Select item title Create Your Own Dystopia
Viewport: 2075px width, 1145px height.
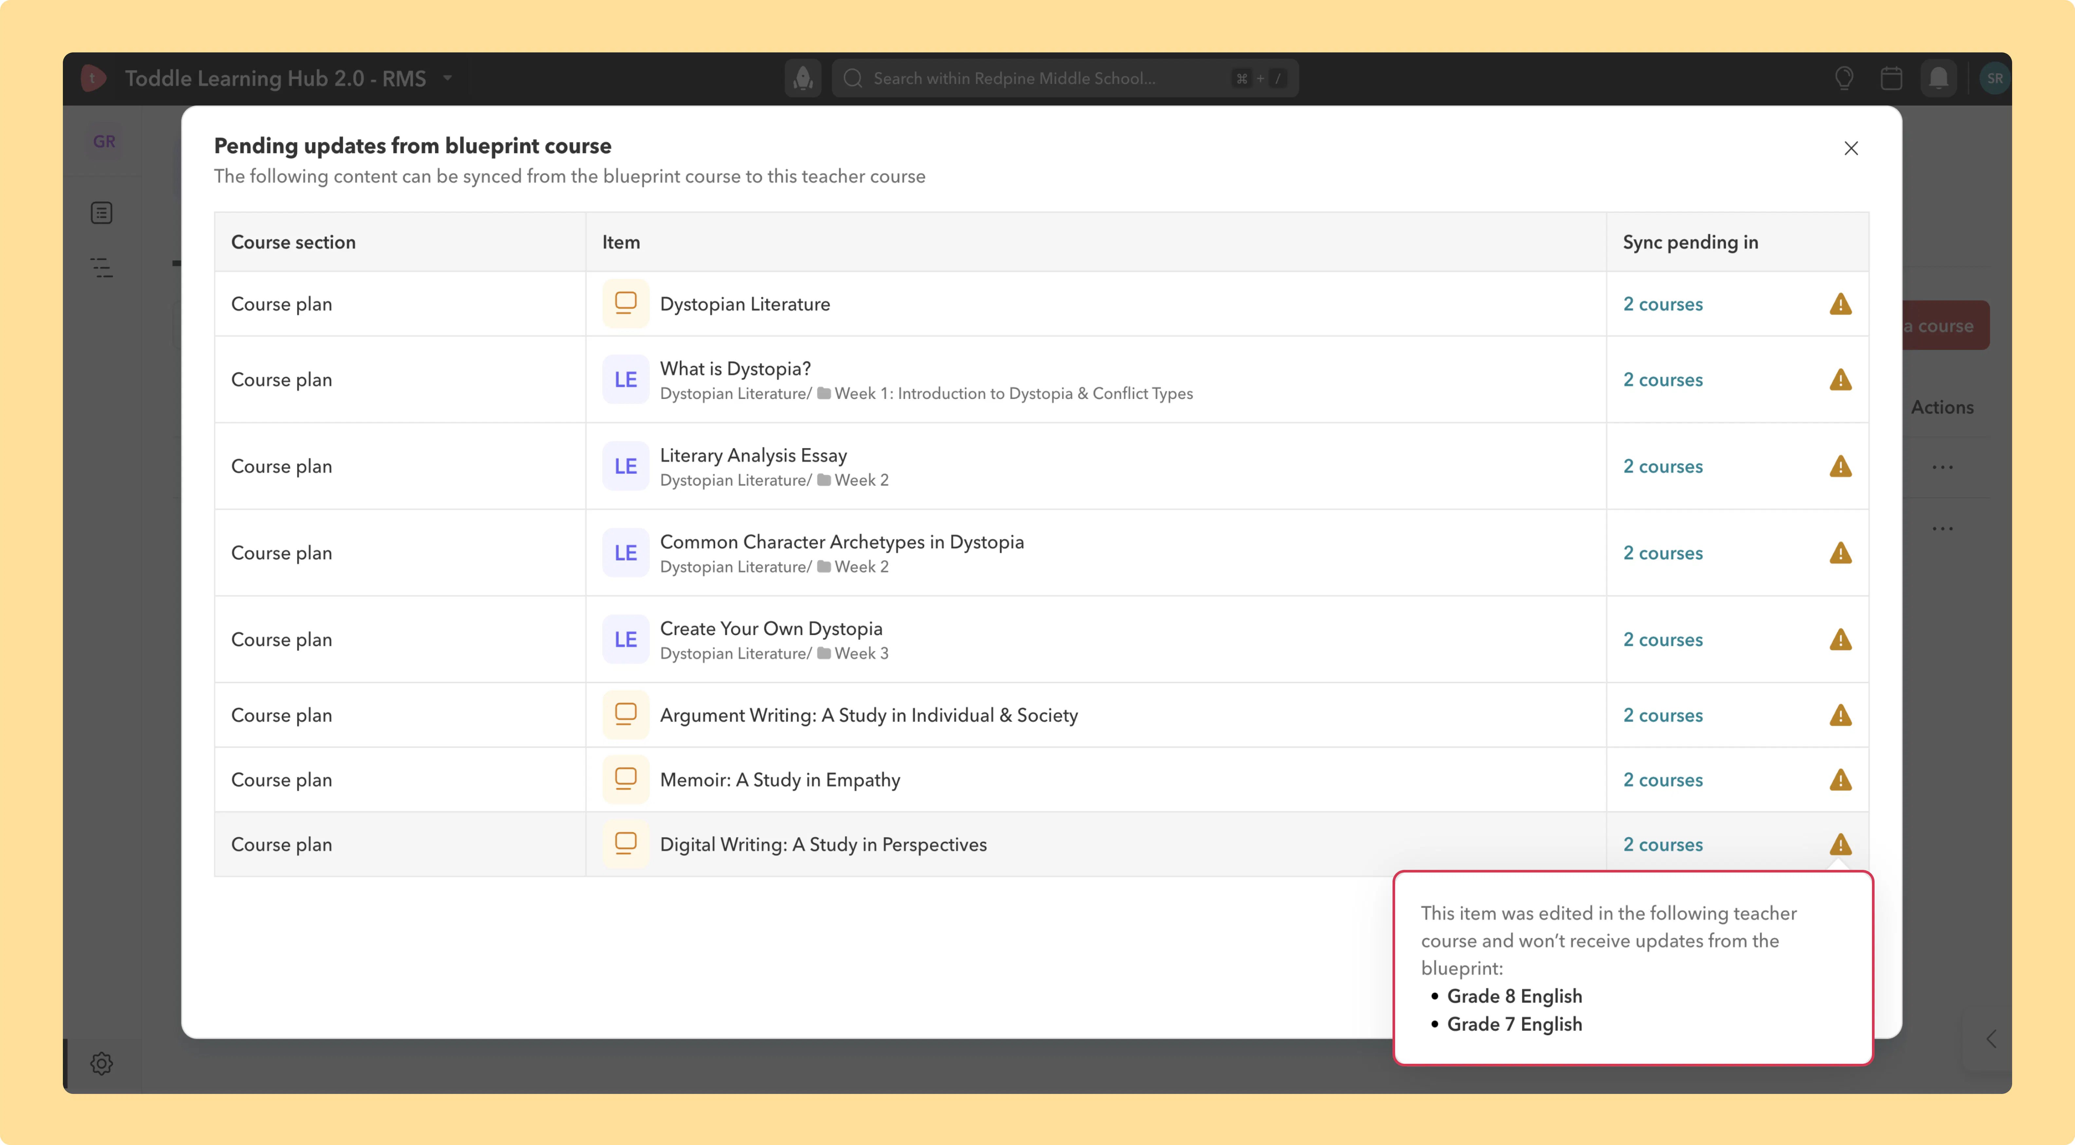[x=771, y=629]
